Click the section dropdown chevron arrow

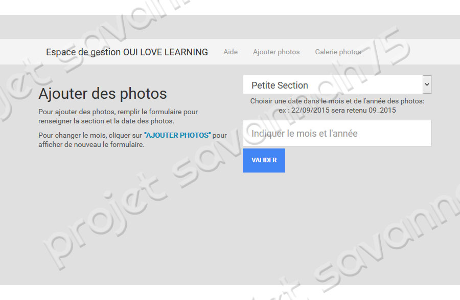[x=427, y=84]
